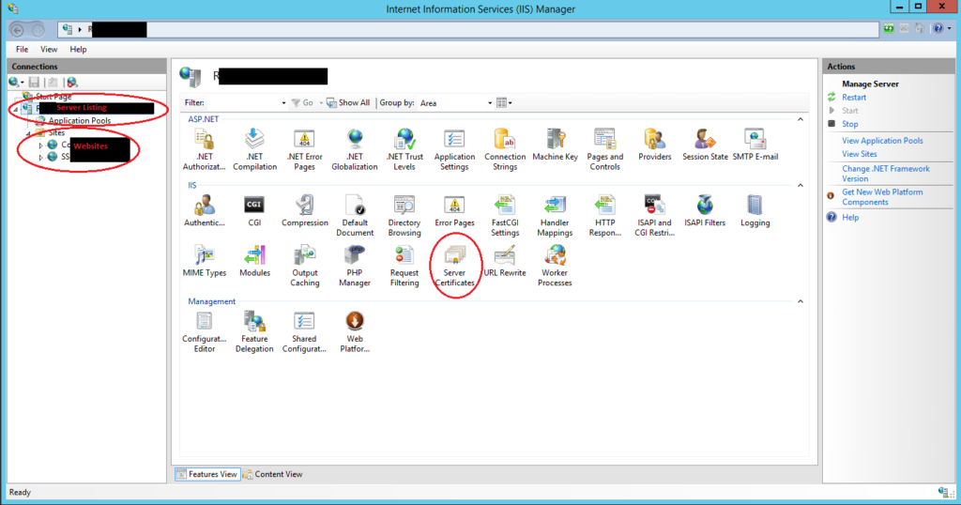Open Session State feature
The height and width of the screenshot is (505, 961).
pos(705,145)
